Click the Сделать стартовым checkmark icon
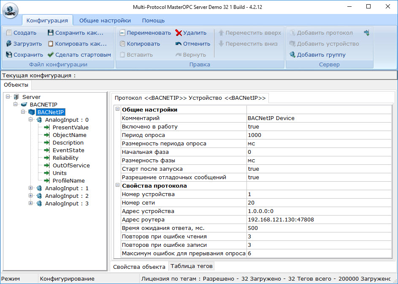Screen dimensions: 398x284 point(51,55)
